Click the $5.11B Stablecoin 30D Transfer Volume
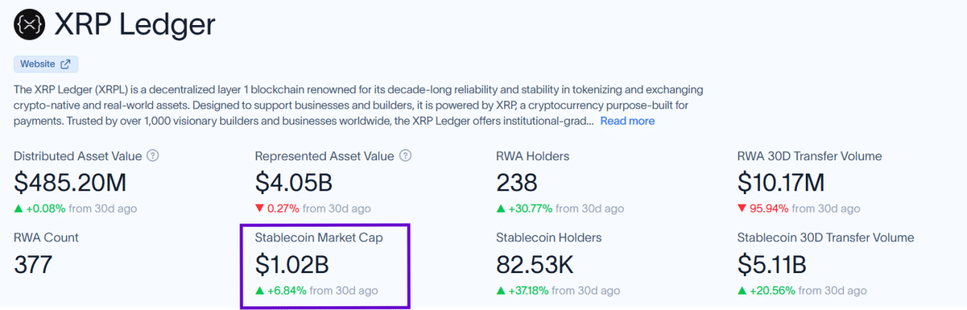Image resolution: width=967 pixels, height=310 pixels. click(x=772, y=264)
